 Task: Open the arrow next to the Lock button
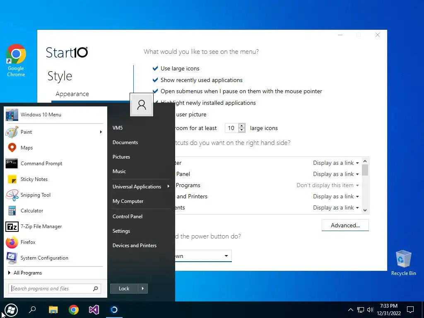[143, 289]
